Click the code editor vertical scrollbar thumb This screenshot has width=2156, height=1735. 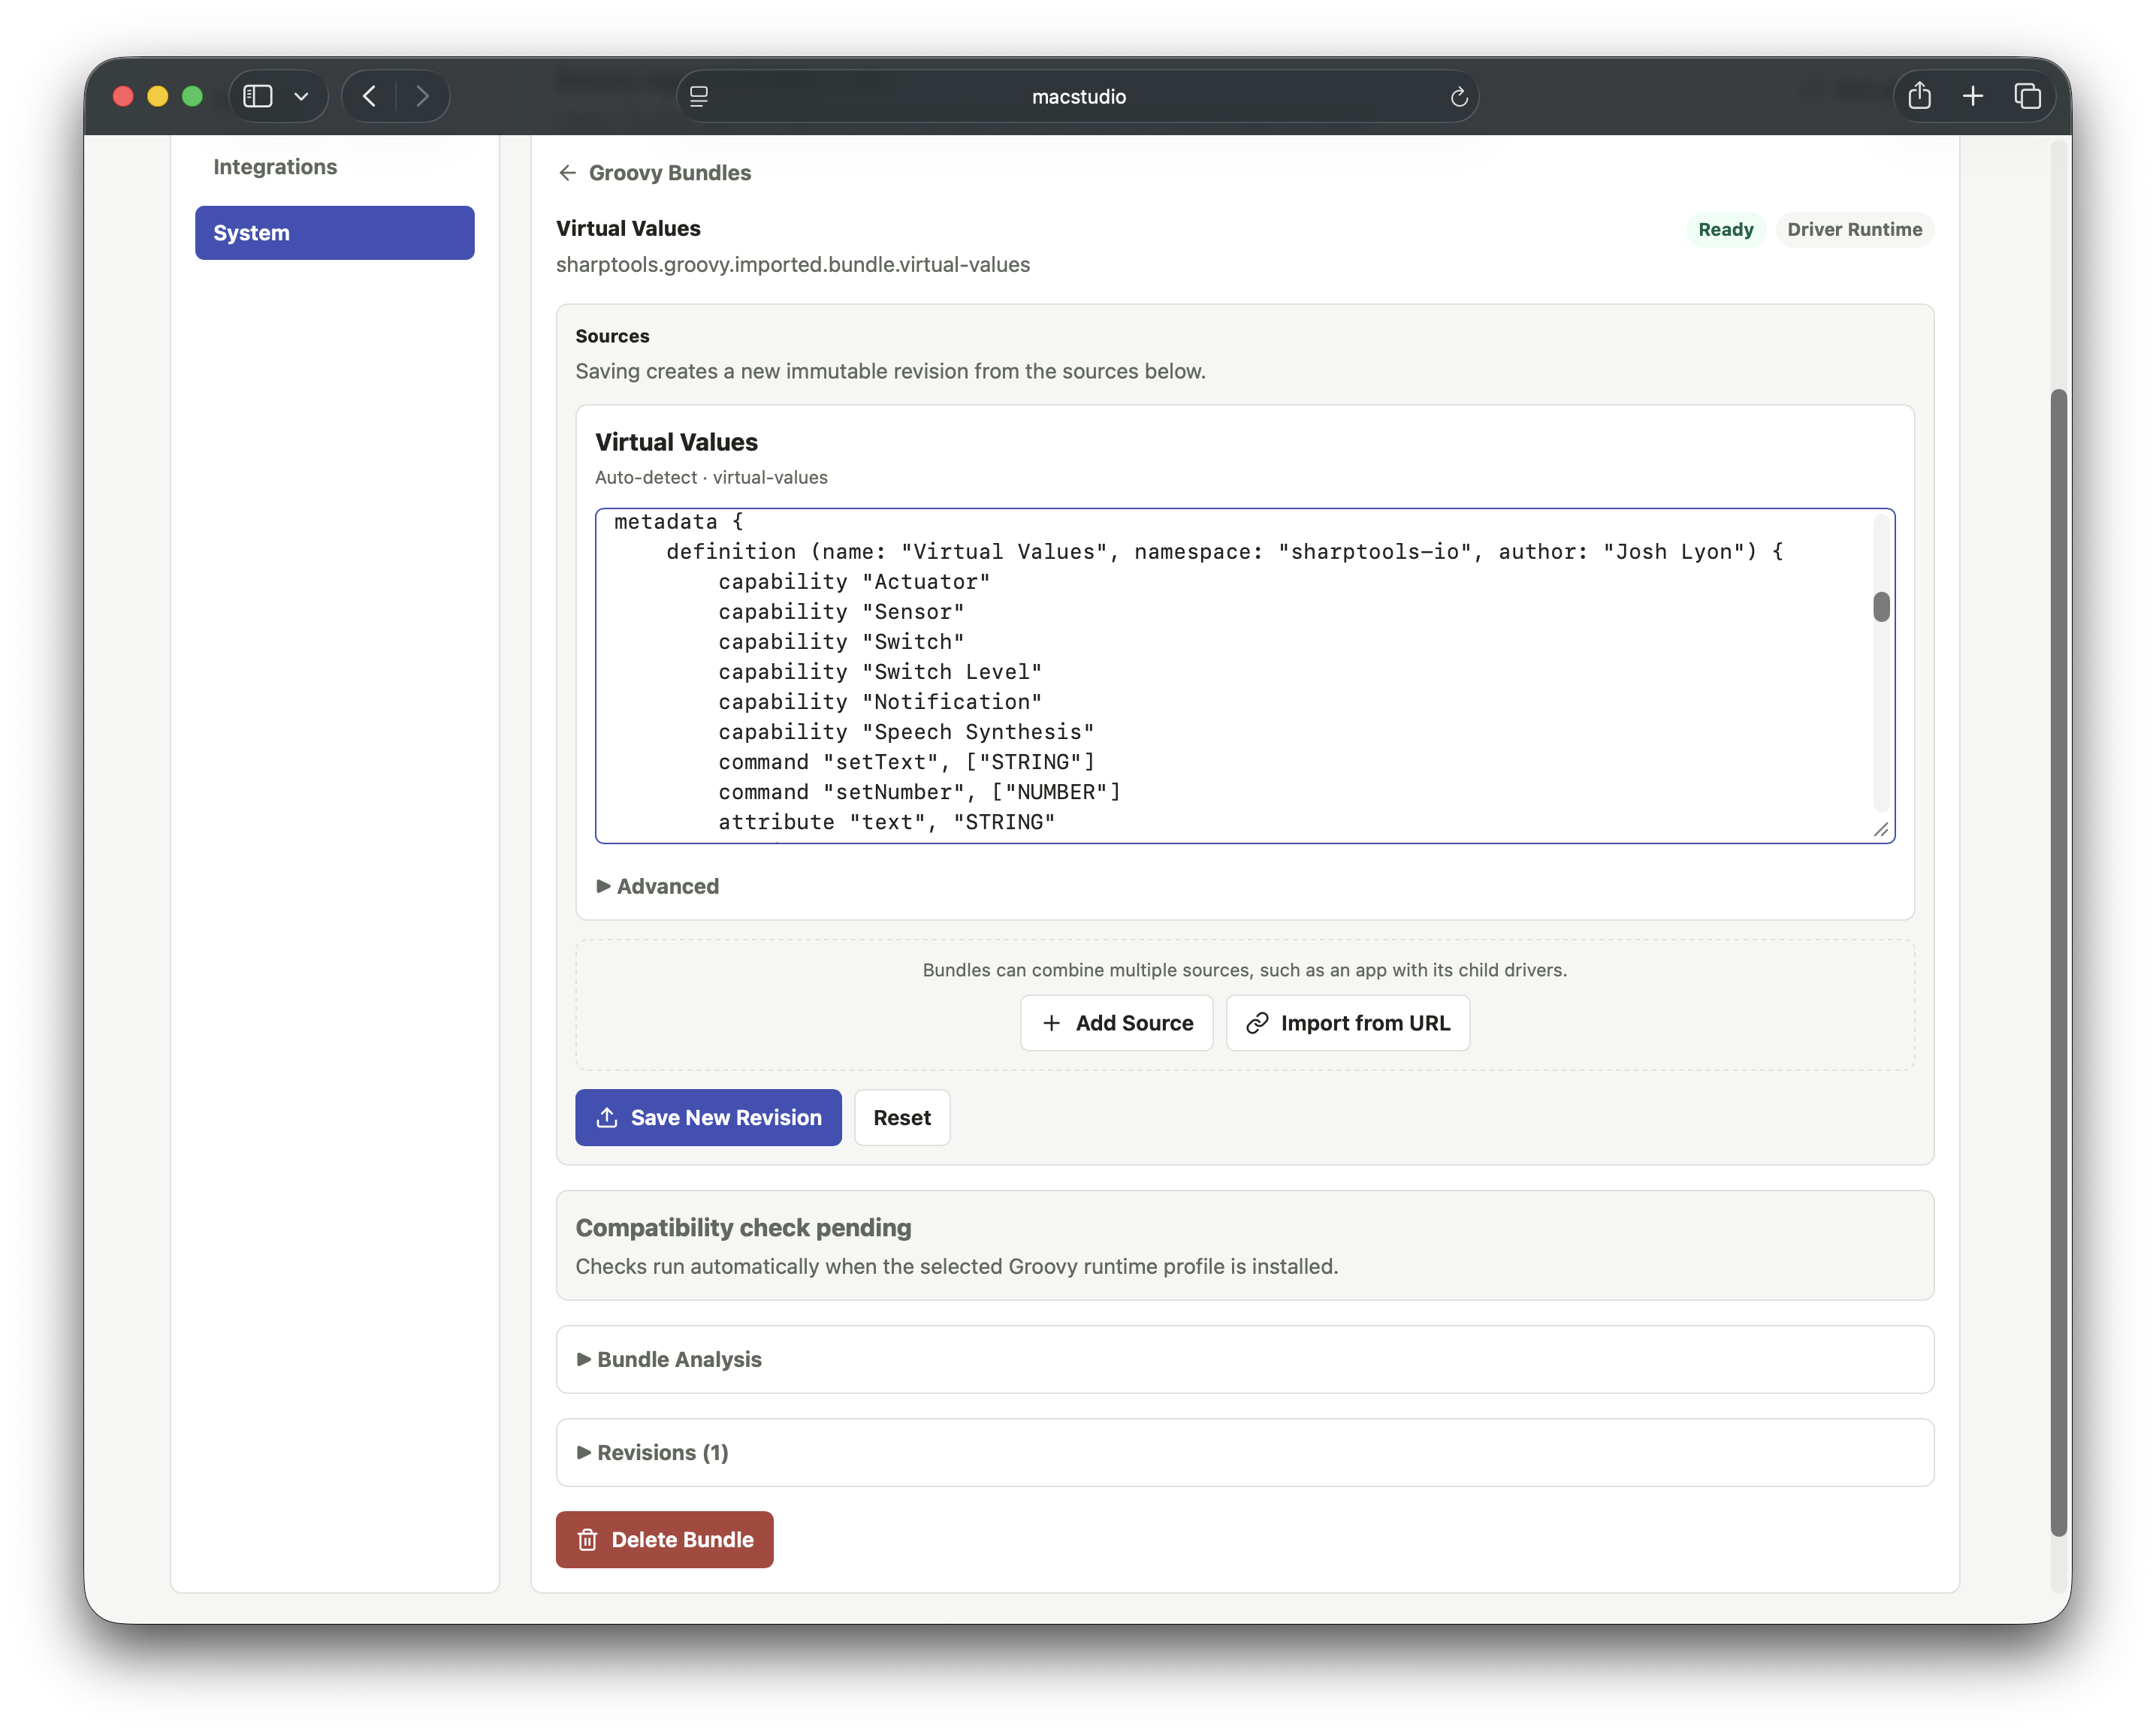pyautogui.click(x=1880, y=607)
